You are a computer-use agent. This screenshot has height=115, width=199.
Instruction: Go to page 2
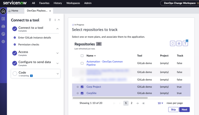(132, 103)
